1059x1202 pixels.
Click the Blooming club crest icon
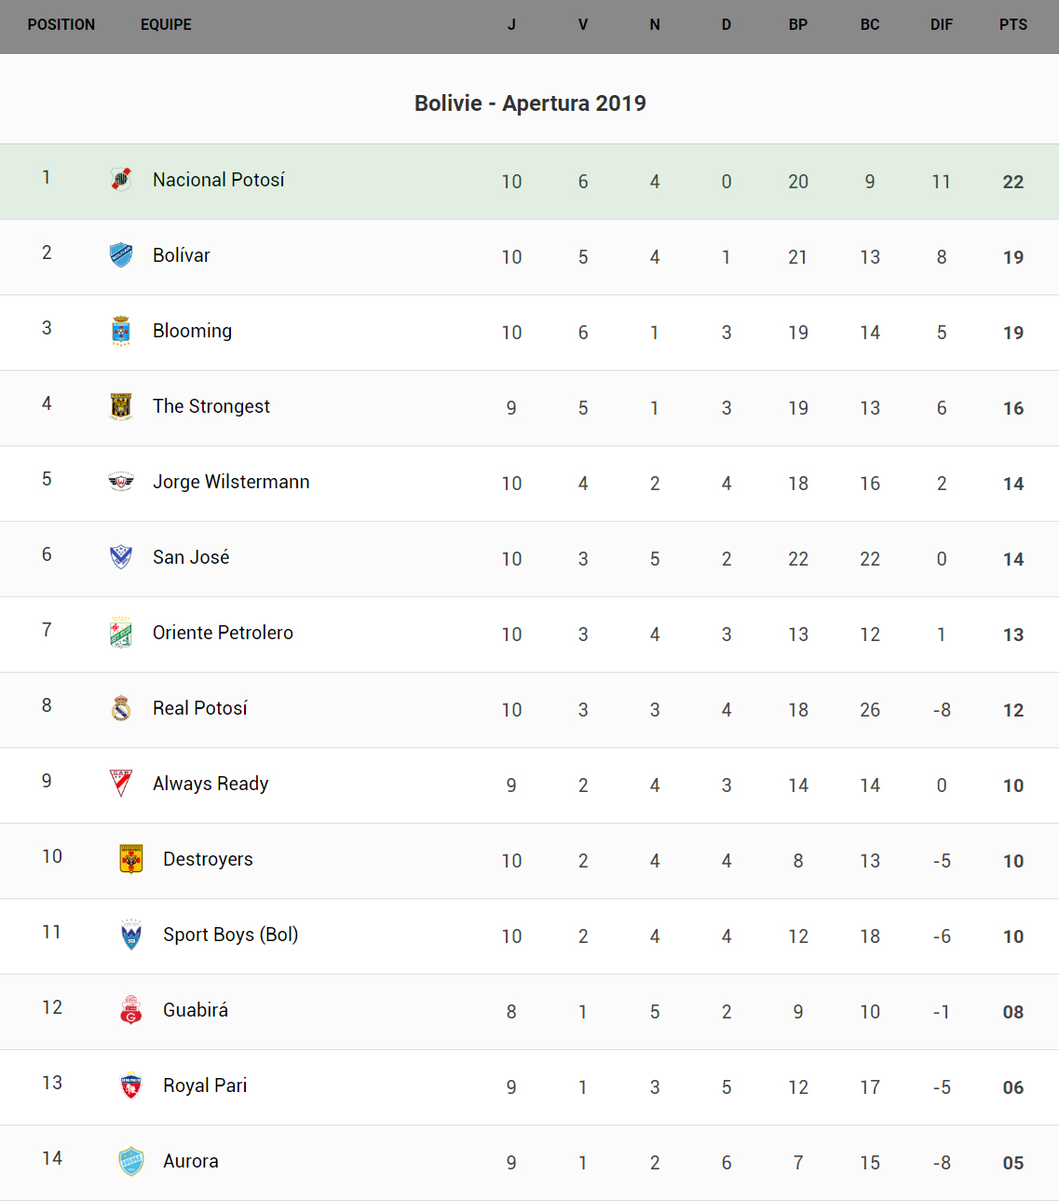(121, 331)
